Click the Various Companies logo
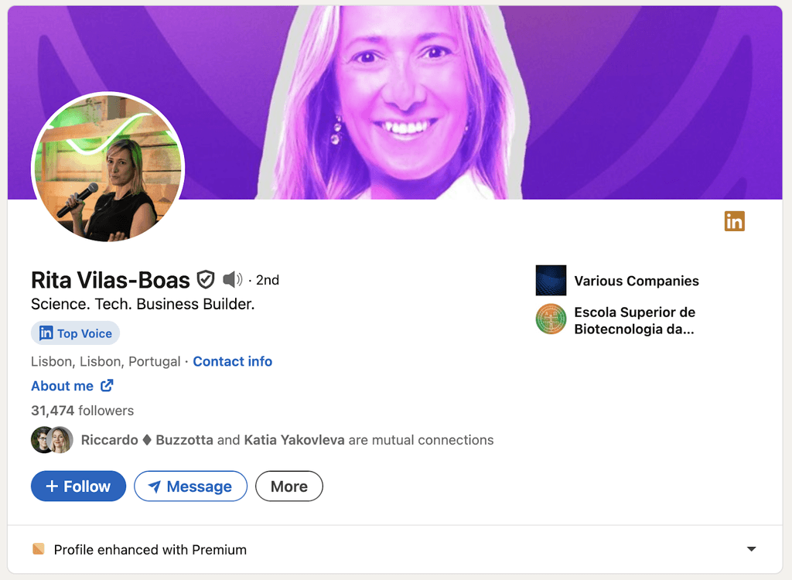The image size is (792, 580). [x=551, y=280]
